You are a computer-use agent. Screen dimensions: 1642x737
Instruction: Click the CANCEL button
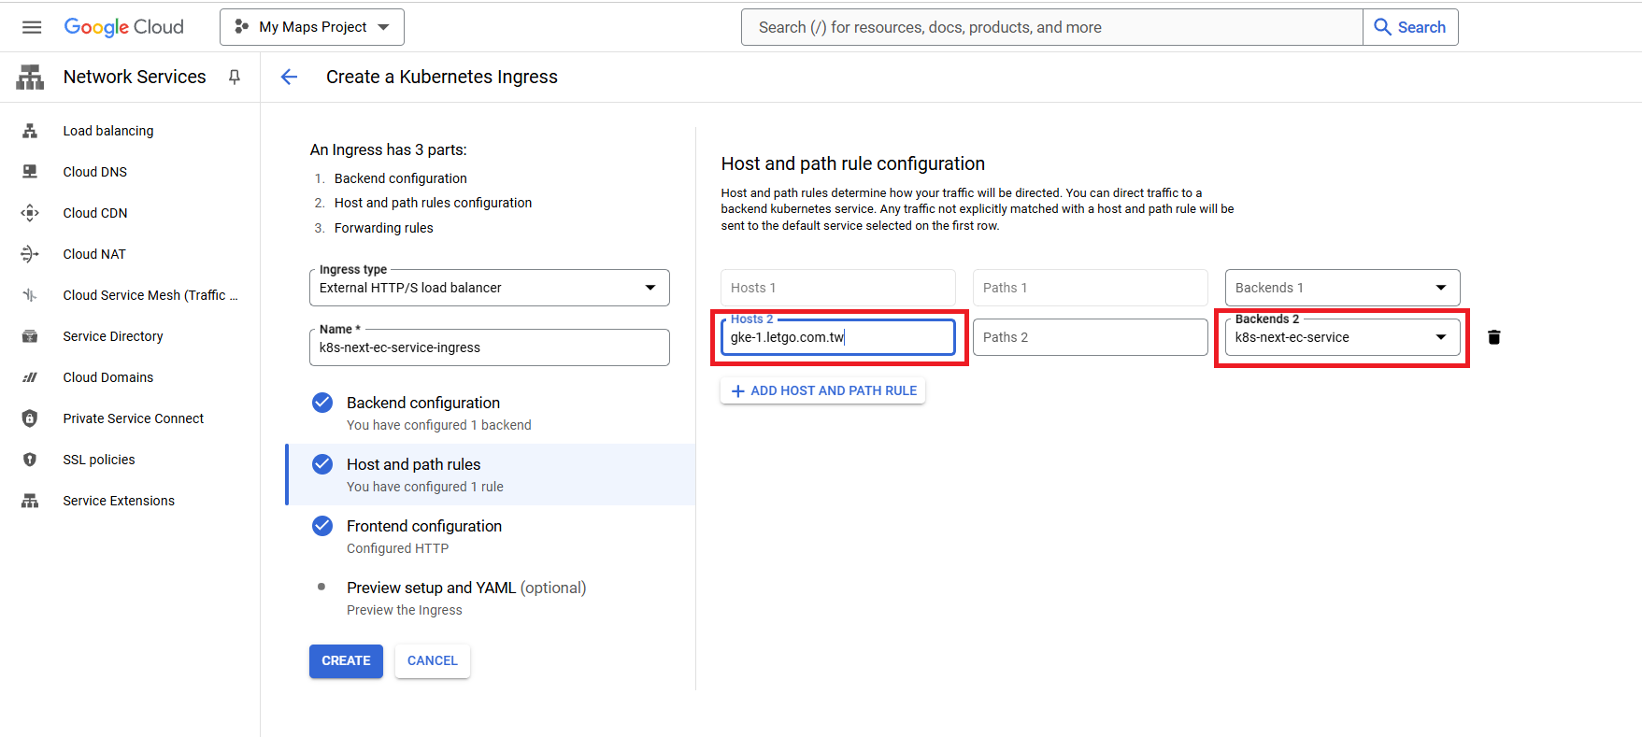[432, 660]
